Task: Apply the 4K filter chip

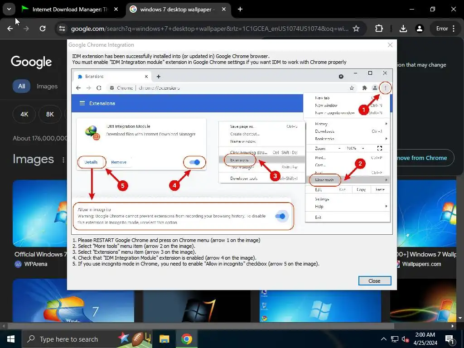Action: pyautogui.click(x=24, y=114)
